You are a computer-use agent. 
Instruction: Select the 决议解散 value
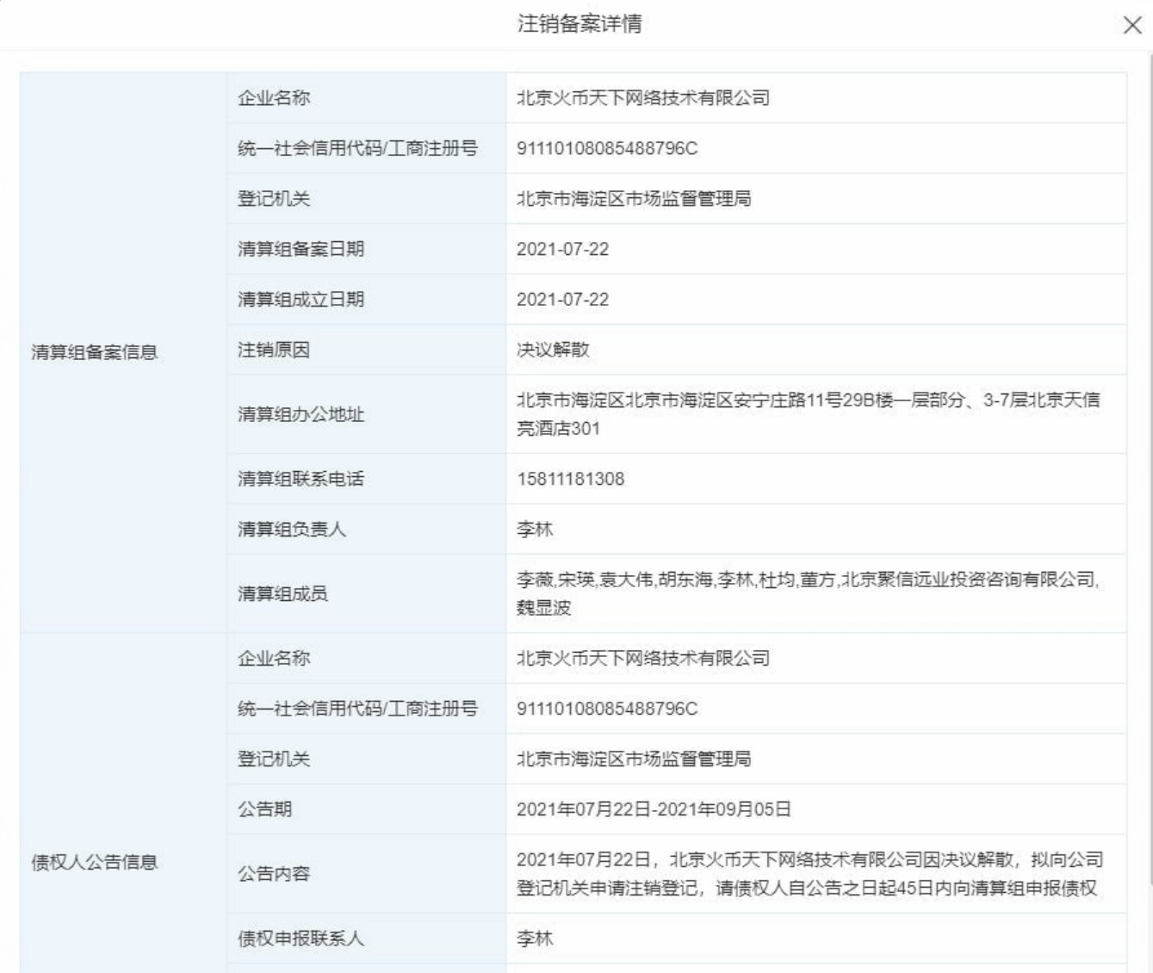coord(553,350)
